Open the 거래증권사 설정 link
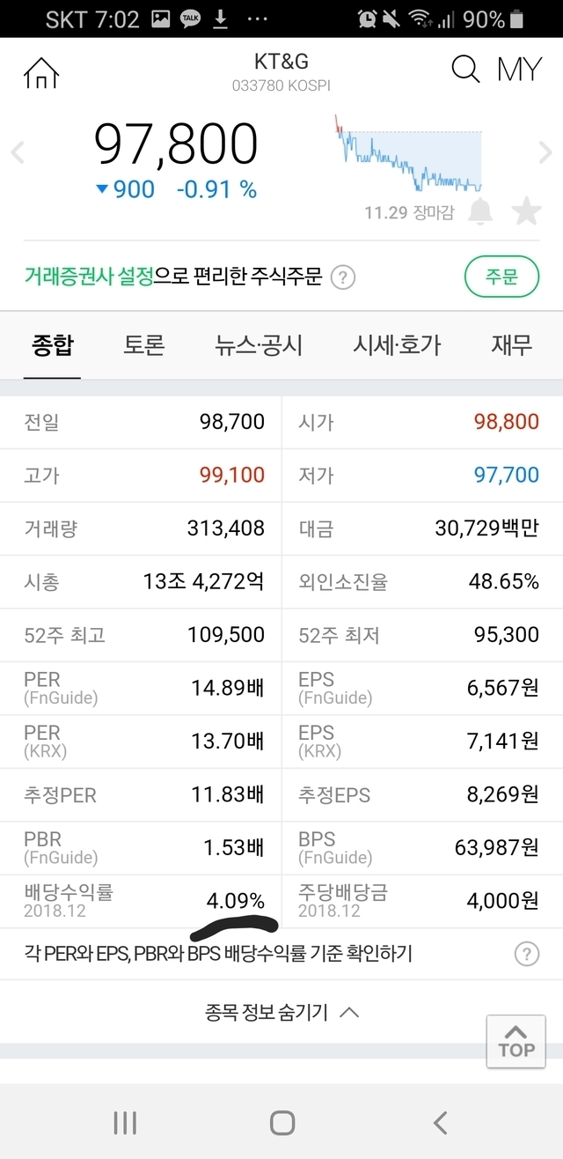 click(88, 278)
